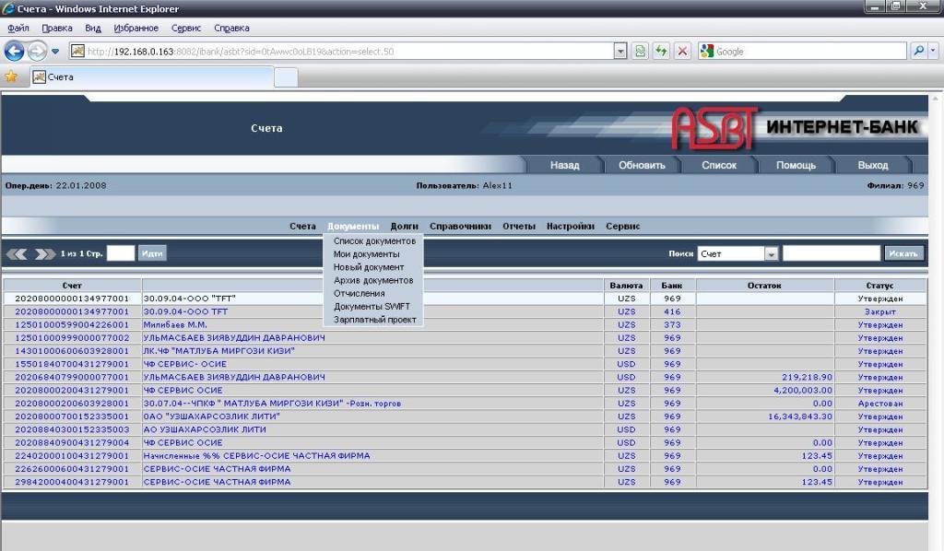Open account 20206840799000077001 link
This screenshot has height=551, width=944.
tap(72, 377)
